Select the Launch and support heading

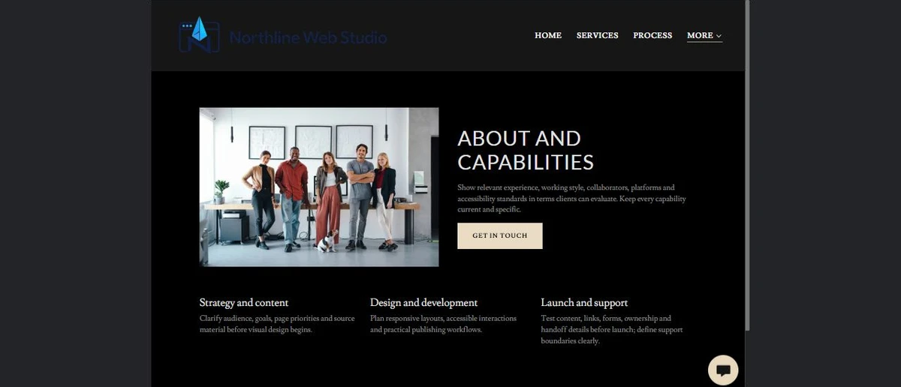coord(584,303)
